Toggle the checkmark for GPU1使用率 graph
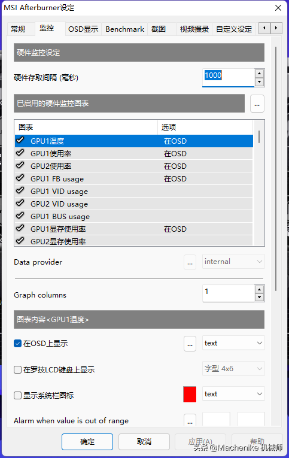 pos(20,153)
